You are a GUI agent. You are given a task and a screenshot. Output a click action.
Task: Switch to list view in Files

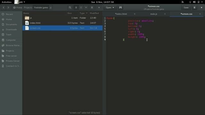pyautogui.click(x=76, y=8)
